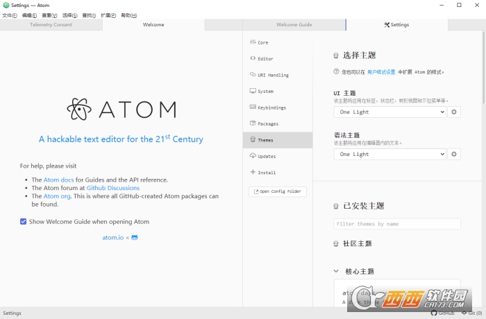Collapse the 核心主题 section
Screen dimensions: 486x319
coord(336,271)
